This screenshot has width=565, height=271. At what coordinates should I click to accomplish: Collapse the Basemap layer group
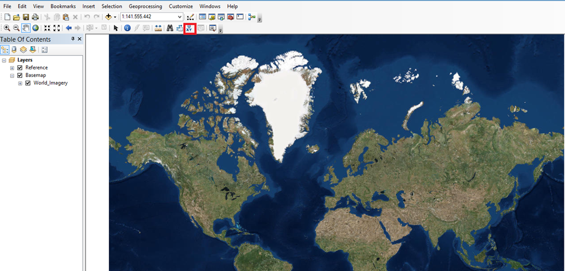pos(12,75)
